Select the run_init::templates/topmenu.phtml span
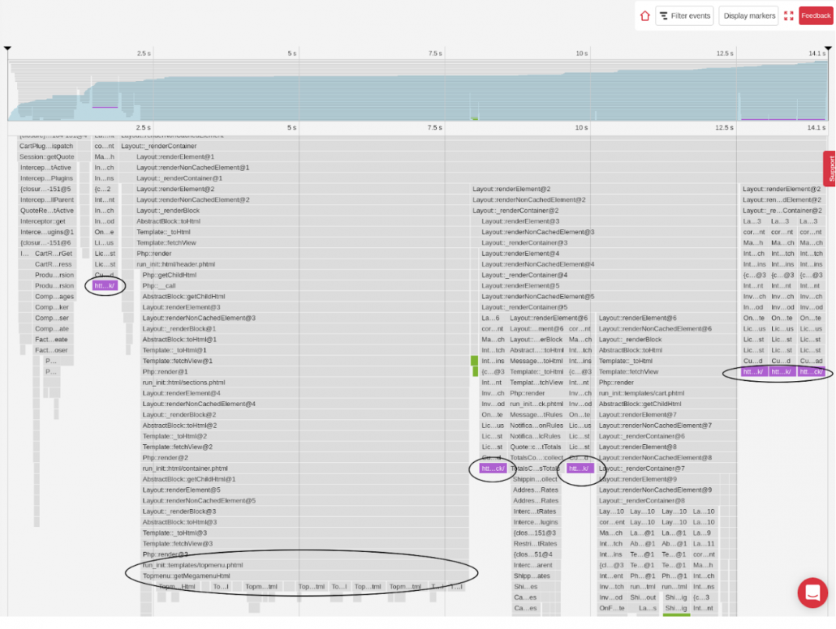The height and width of the screenshot is (629, 836). (192, 565)
